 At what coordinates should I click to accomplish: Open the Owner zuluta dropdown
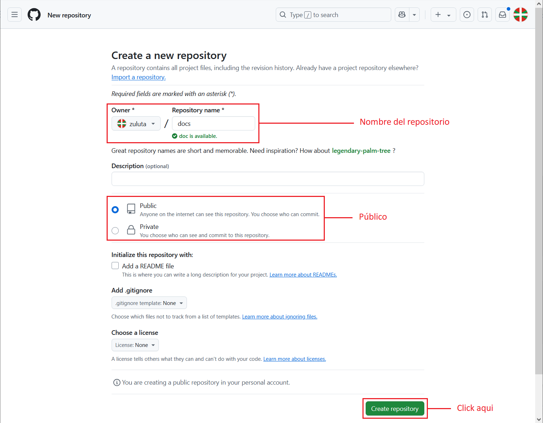click(136, 124)
